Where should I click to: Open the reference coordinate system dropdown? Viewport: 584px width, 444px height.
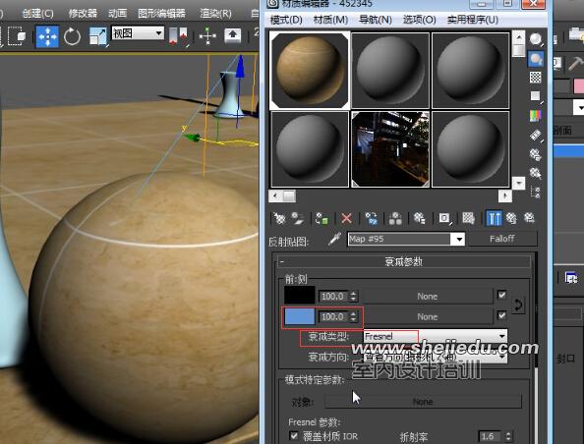pos(138,33)
